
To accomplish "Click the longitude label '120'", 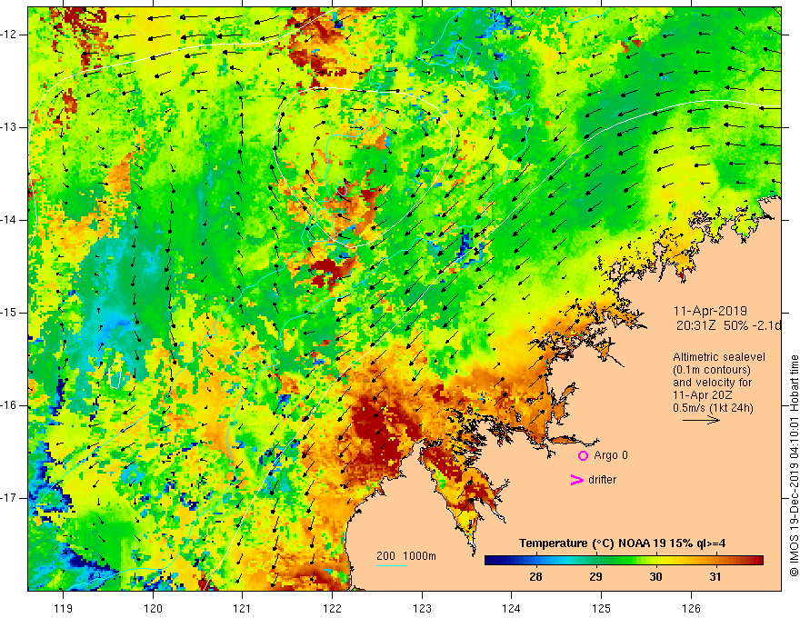I will pyautogui.click(x=153, y=608).
